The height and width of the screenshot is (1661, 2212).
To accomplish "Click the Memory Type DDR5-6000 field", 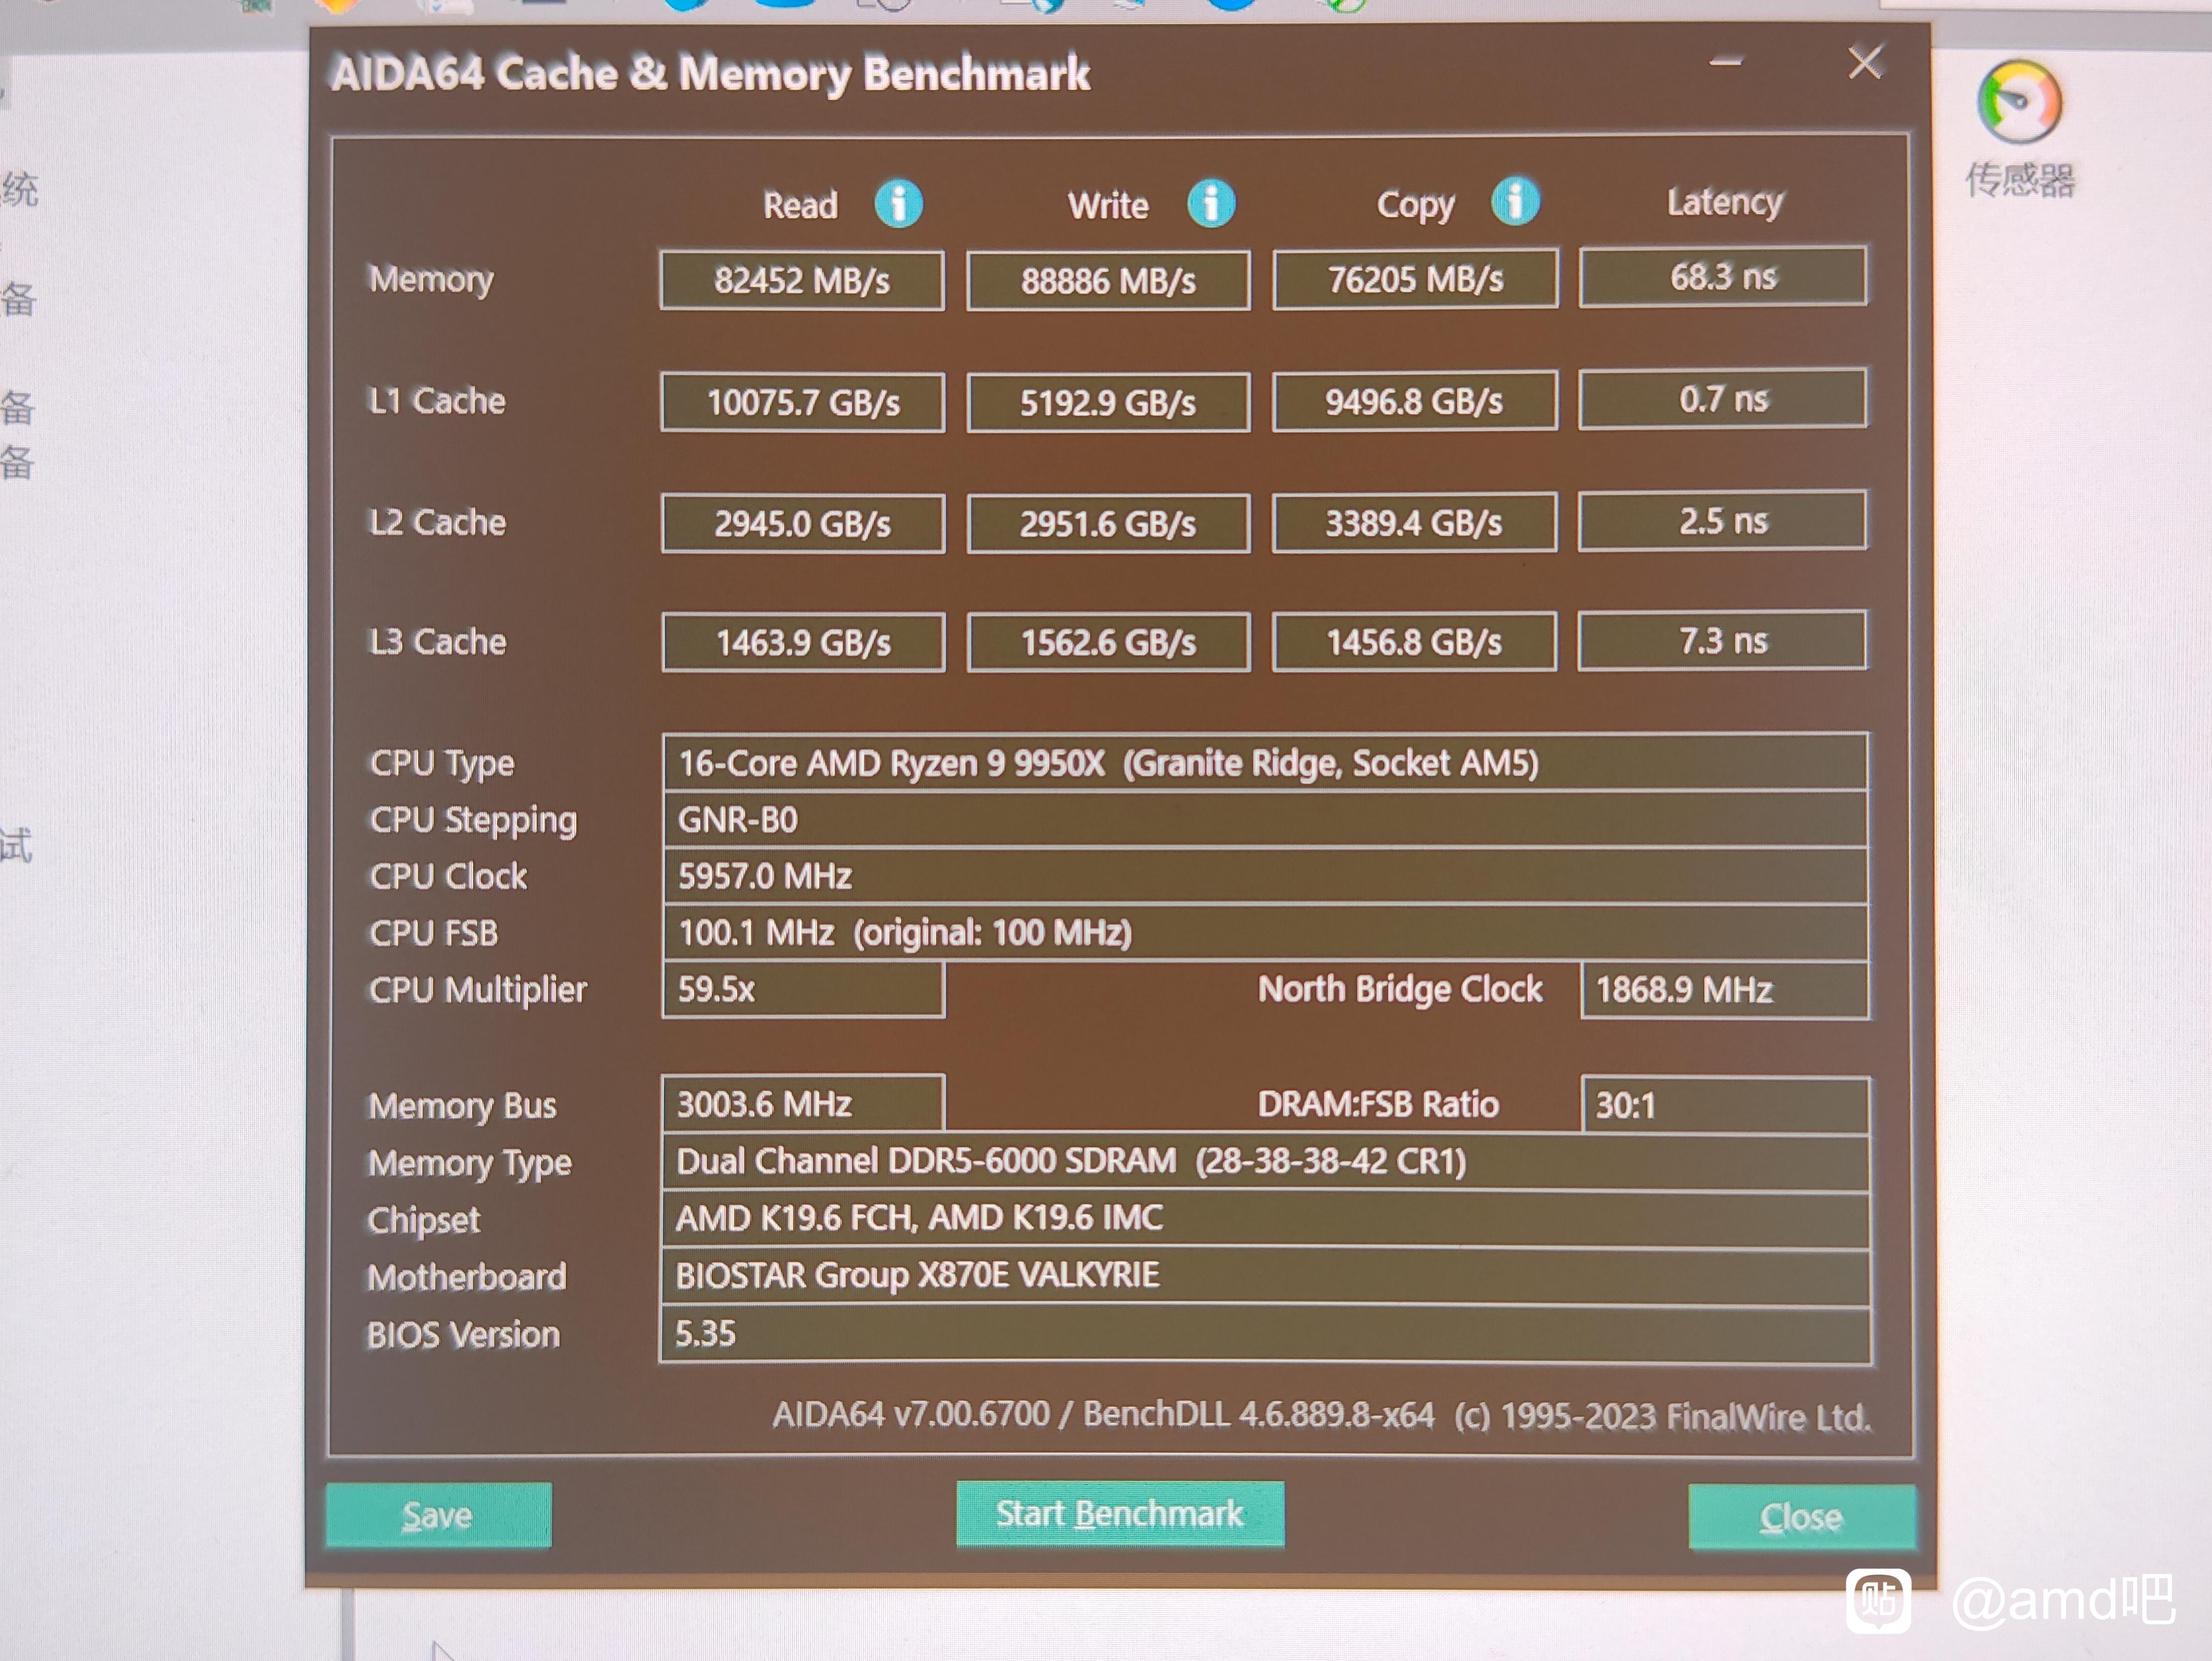I will click(1265, 1162).
